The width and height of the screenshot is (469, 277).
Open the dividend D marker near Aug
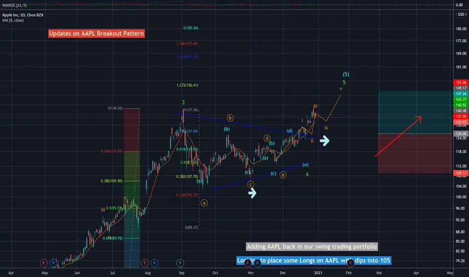[154, 263]
